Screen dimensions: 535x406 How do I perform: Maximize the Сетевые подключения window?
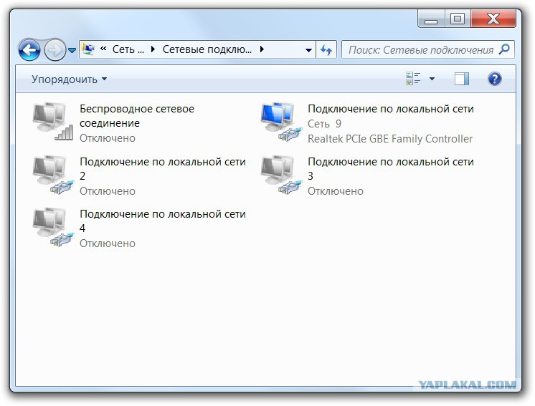(x=458, y=19)
